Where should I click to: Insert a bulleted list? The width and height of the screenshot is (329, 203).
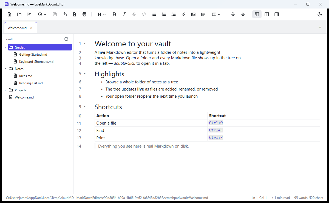click(154, 15)
